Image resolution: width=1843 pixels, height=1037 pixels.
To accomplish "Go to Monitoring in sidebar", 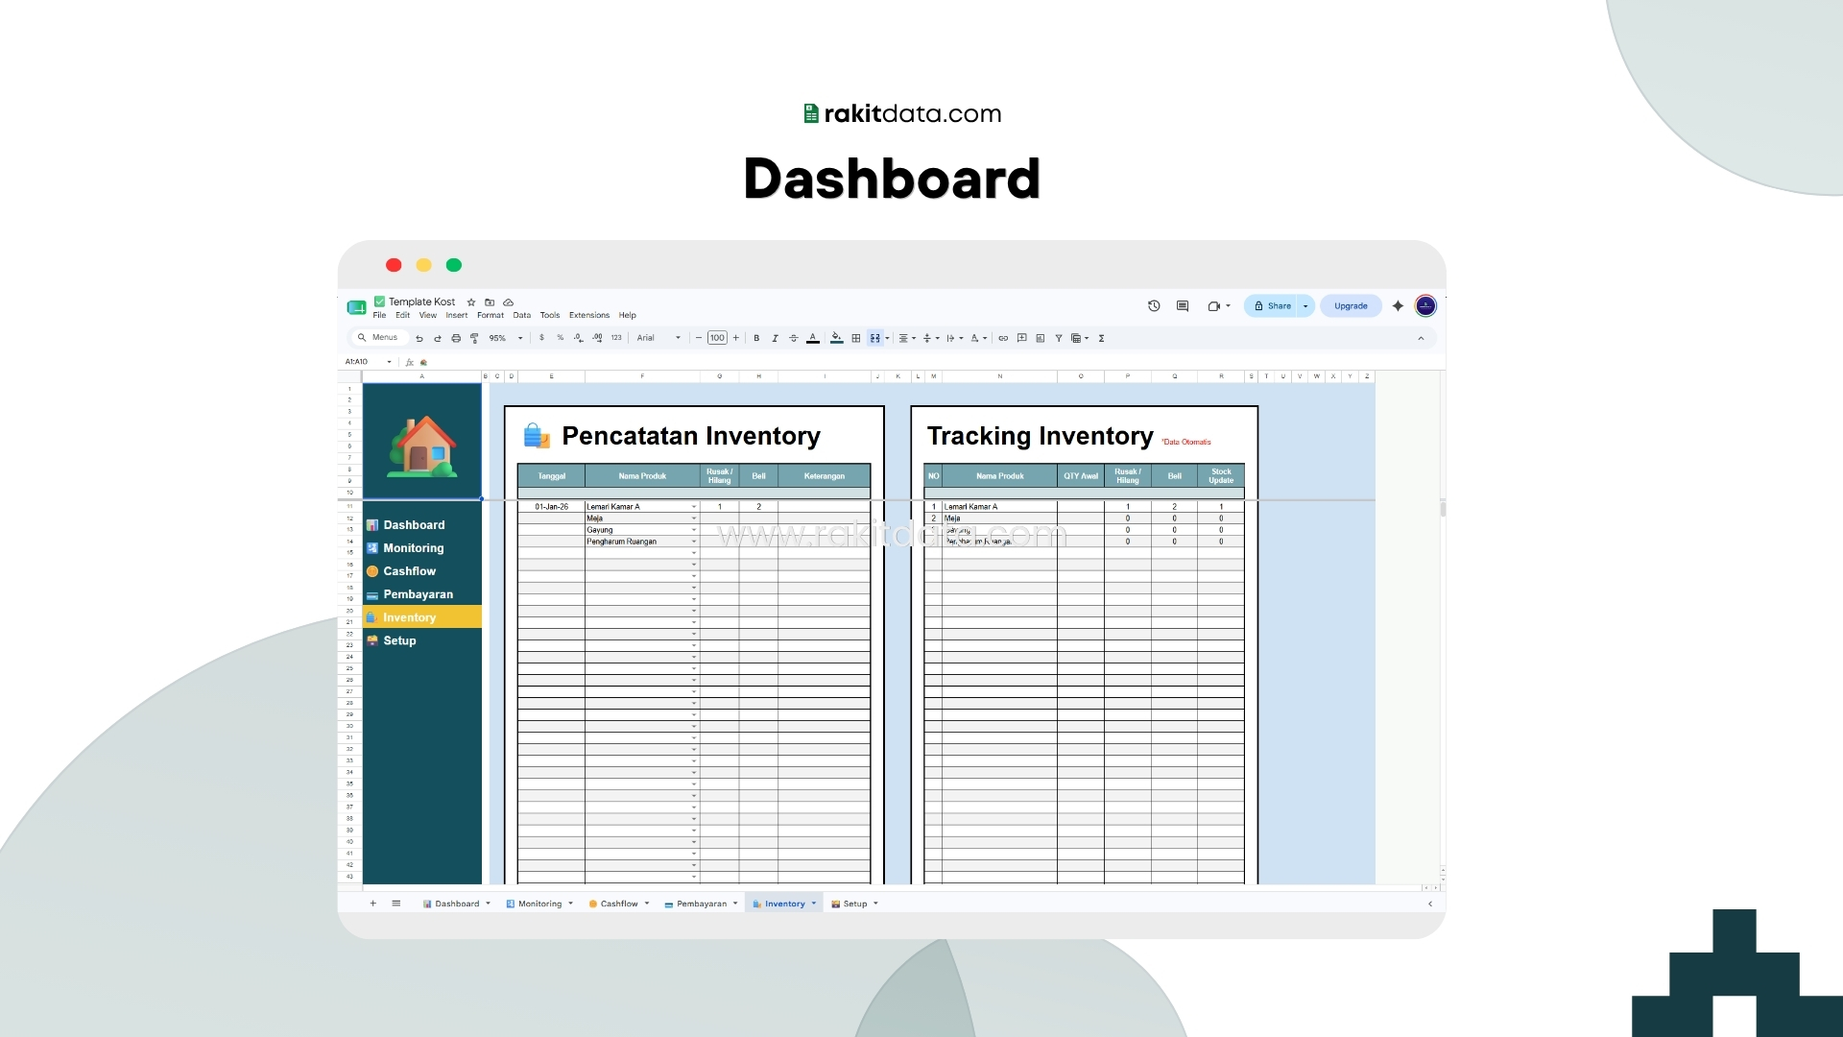I will [x=413, y=548].
